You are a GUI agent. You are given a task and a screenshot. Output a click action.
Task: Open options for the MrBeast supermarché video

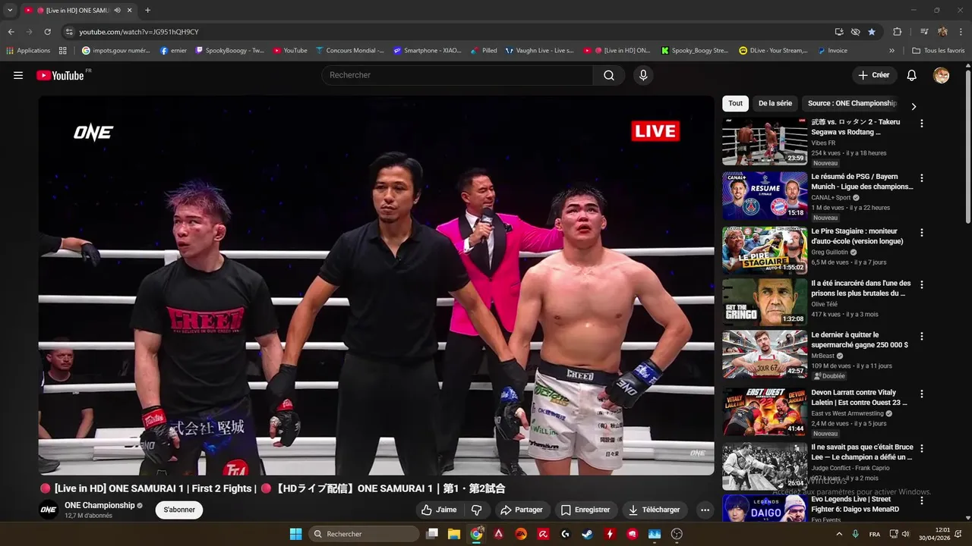(x=922, y=336)
